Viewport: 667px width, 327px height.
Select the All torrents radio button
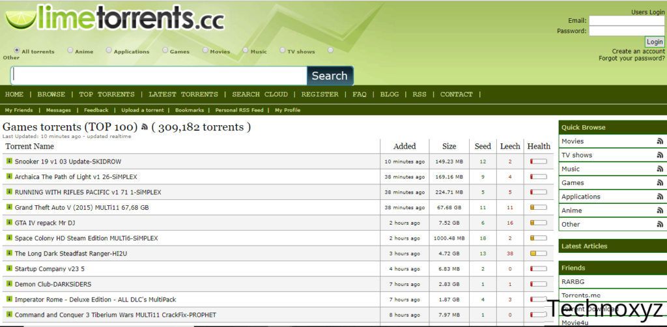[x=17, y=50]
